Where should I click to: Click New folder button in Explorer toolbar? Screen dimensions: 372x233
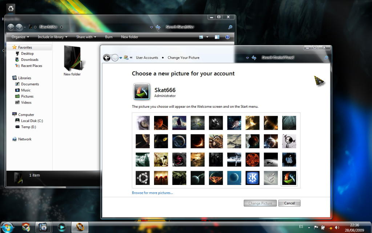pos(130,37)
